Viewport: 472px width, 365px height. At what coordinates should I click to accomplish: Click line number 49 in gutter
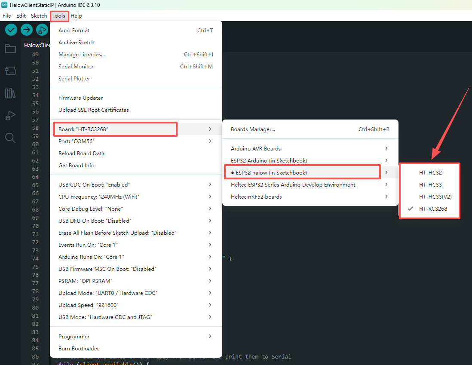[35, 55]
